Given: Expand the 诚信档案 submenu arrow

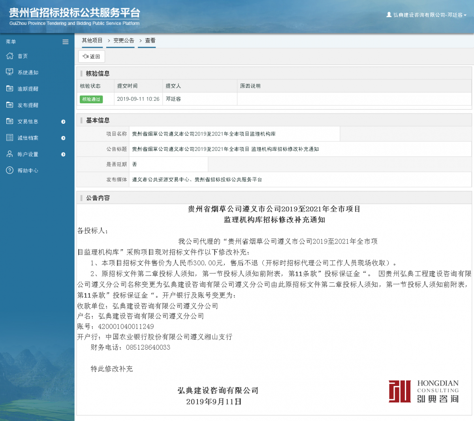Looking at the screenshot, I should 62,138.
